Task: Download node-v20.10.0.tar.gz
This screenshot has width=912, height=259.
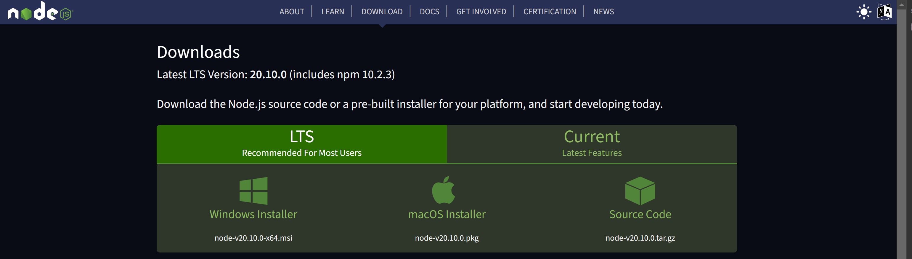Action: click(x=640, y=238)
